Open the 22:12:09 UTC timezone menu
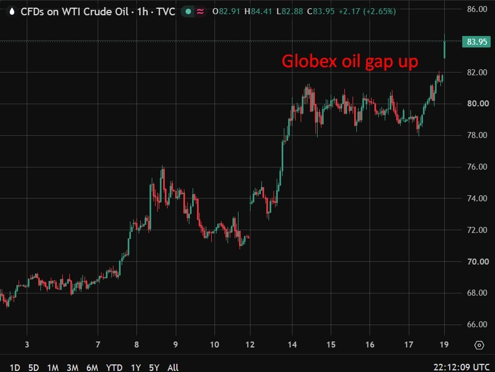Viewport: 495px width, 372px height. pyautogui.click(x=461, y=367)
